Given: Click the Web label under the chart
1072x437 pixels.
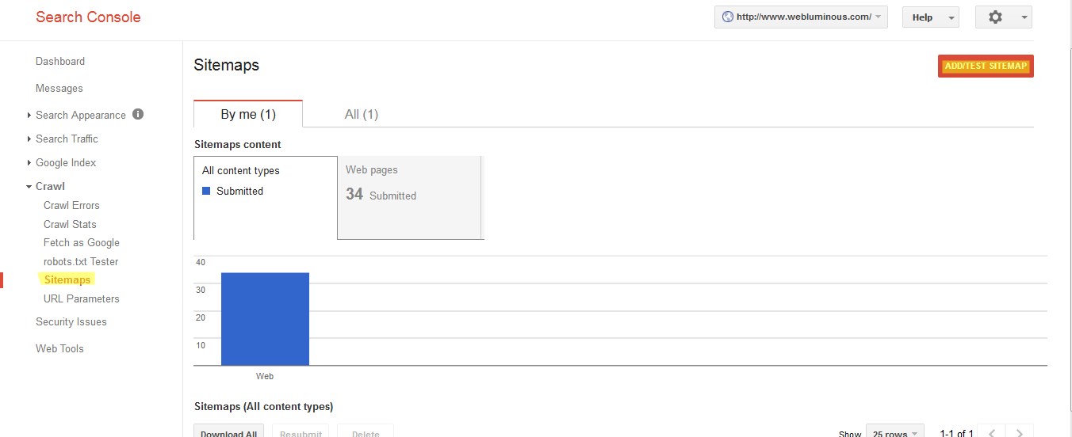Looking at the screenshot, I should tap(265, 376).
